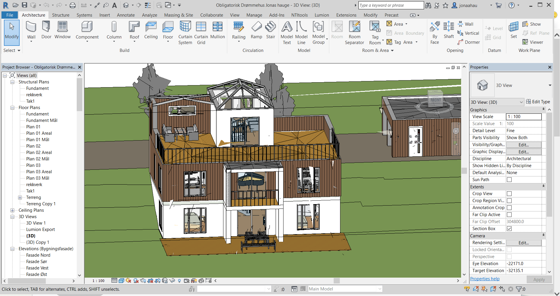Open the 3D View type selector dropdown

coord(550,85)
